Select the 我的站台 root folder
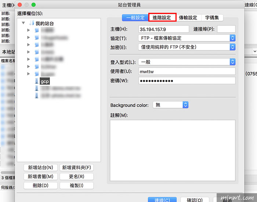257x202 pixels. 44,23
